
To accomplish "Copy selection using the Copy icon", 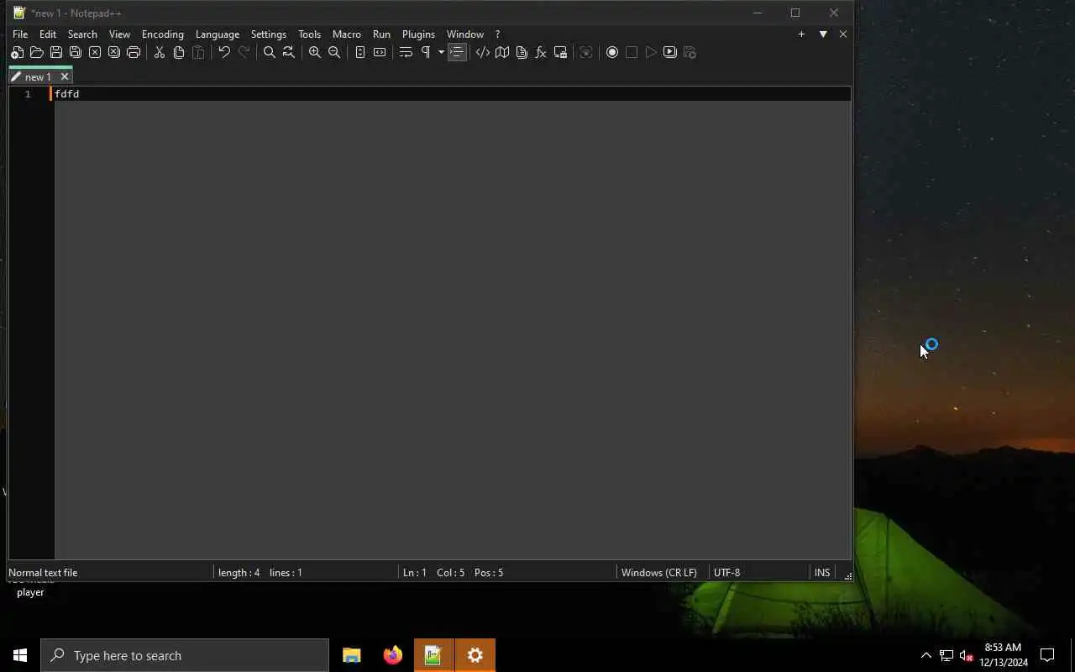I will tap(178, 52).
